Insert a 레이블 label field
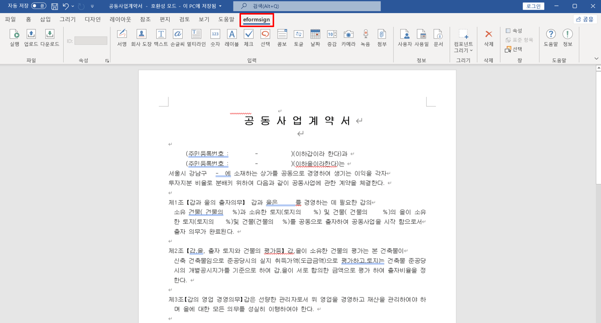601x323 pixels. (232, 38)
